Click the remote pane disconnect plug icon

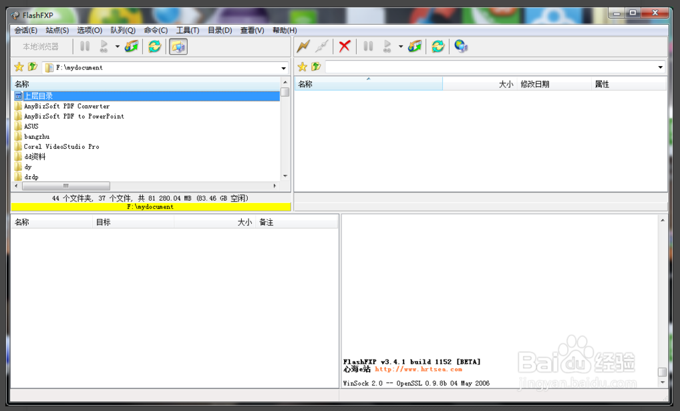pos(322,46)
